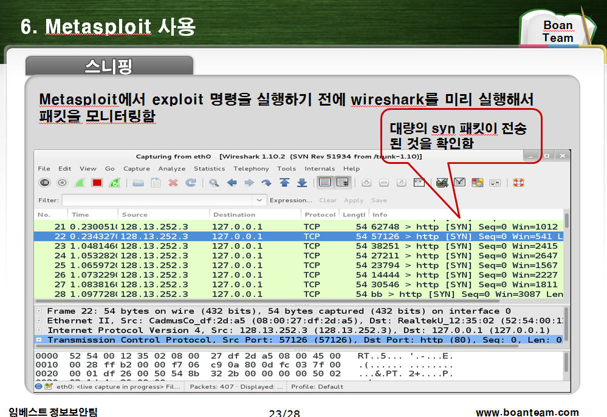
Task: Open coloring rules editor icon
Action: 478,183
